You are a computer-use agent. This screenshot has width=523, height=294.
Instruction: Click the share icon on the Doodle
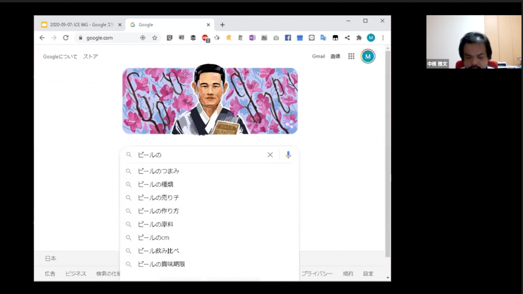289,125
